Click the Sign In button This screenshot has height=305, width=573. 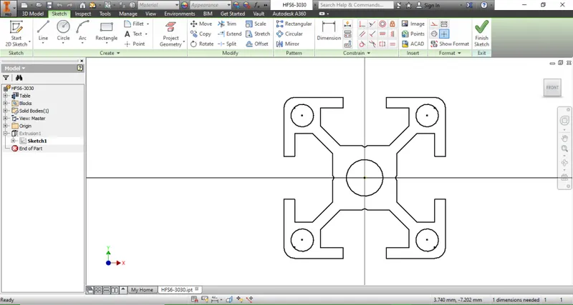click(x=428, y=5)
